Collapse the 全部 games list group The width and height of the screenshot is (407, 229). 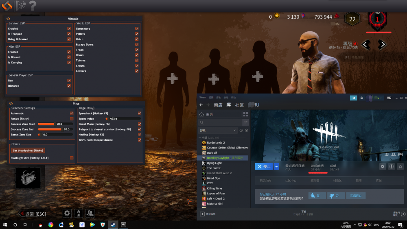click(199, 138)
